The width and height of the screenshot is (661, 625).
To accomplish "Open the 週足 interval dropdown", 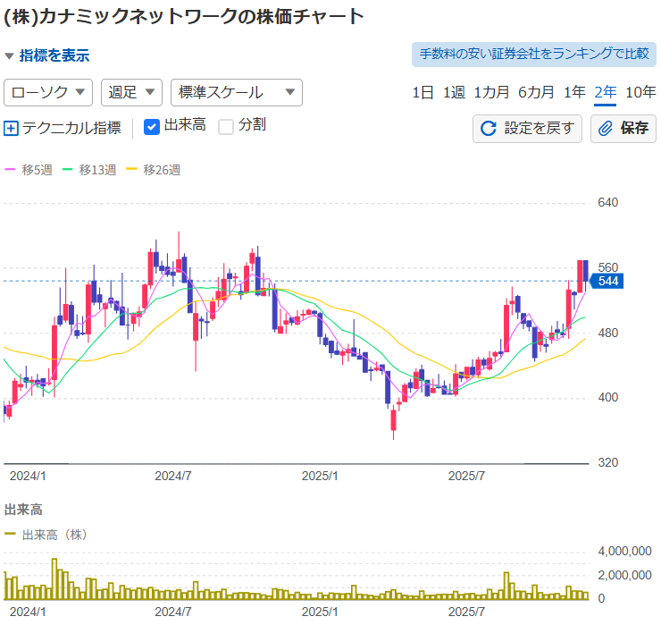I will 131,92.
